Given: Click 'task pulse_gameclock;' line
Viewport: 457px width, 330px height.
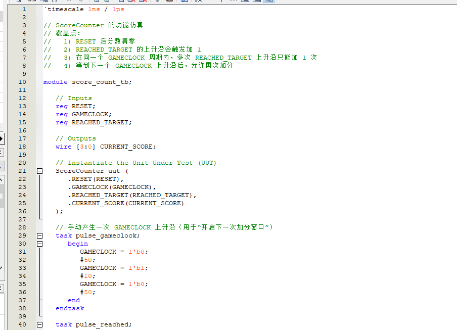Looking at the screenshot, I should click(98, 235).
